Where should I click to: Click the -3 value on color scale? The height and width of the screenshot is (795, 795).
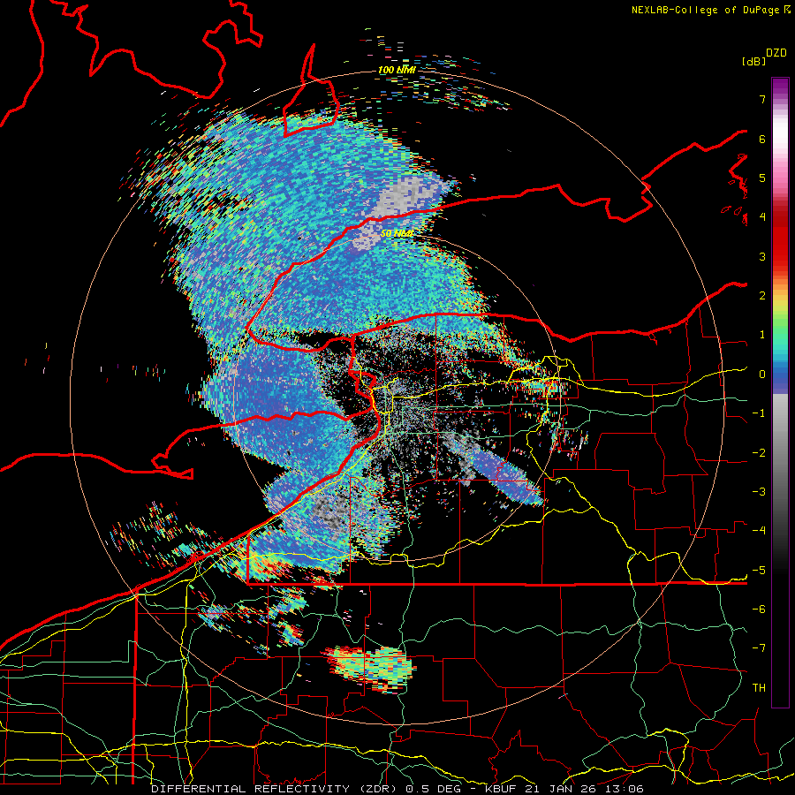(x=759, y=492)
